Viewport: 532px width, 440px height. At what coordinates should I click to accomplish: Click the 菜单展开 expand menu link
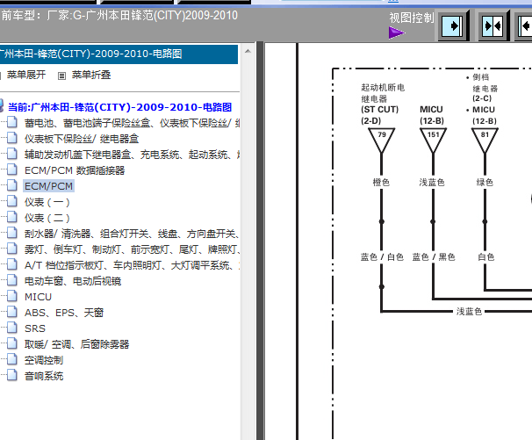(x=26, y=75)
